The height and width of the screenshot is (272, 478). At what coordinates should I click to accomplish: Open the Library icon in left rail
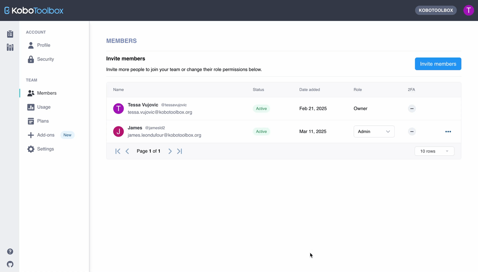(10, 47)
